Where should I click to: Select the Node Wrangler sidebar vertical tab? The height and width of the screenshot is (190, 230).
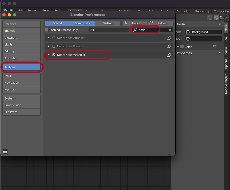pos(226,84)
